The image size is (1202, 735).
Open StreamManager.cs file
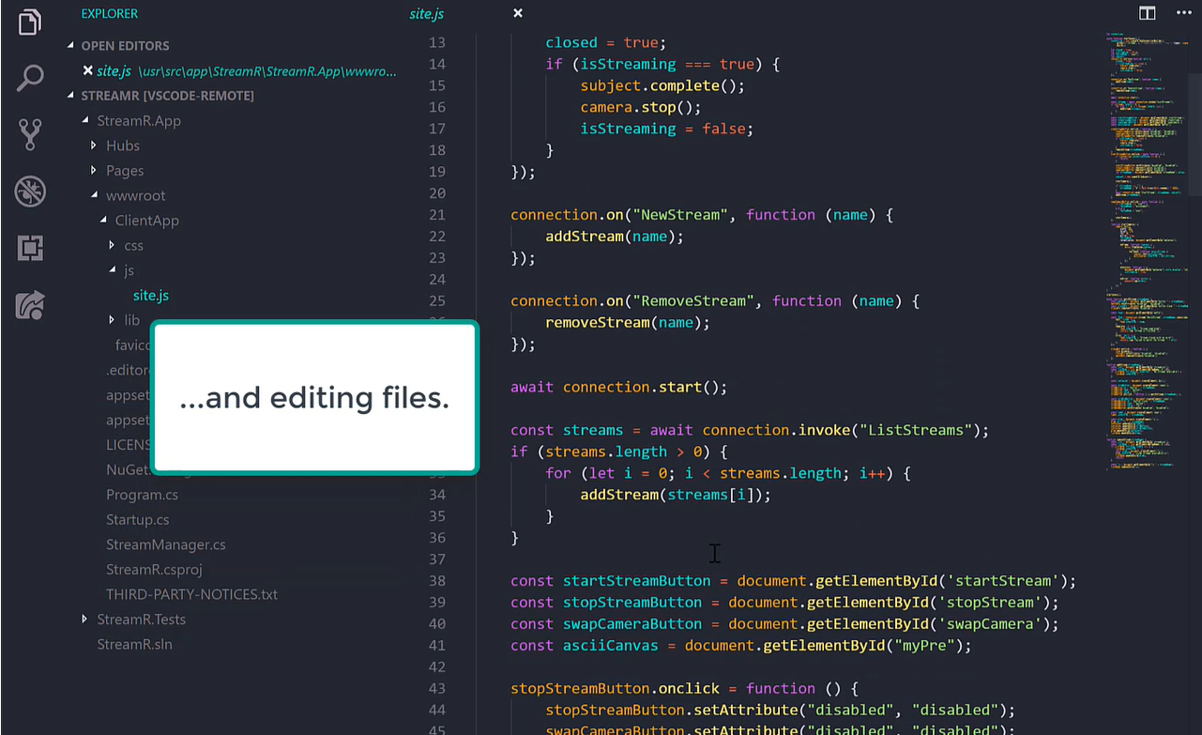pyautogui.click(x=166, y=544)
